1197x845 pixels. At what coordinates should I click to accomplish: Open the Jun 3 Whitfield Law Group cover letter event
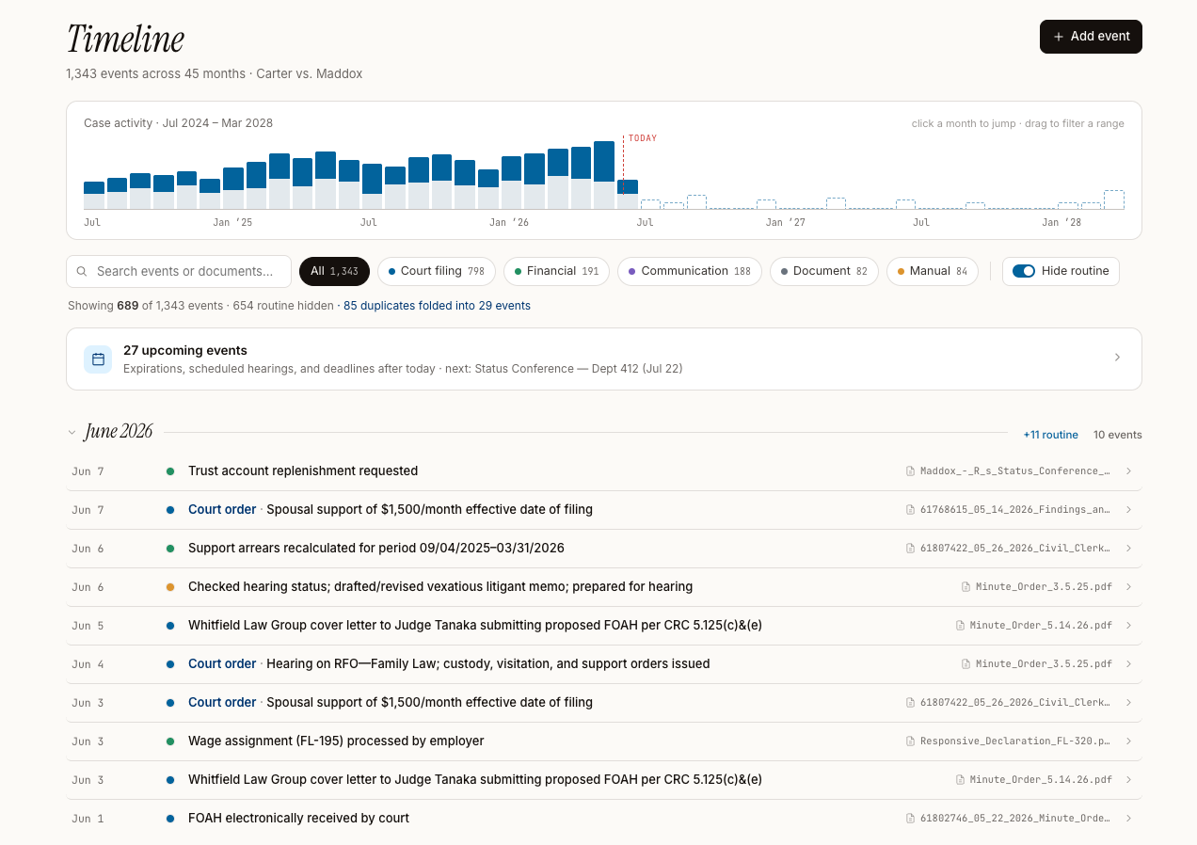click(x=604, y=779)
